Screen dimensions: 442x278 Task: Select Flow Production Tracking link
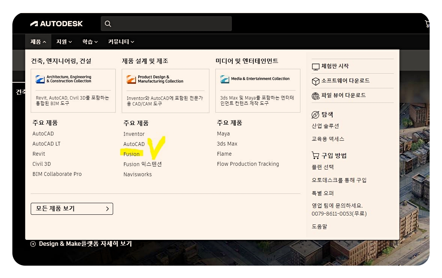point(248,164)
